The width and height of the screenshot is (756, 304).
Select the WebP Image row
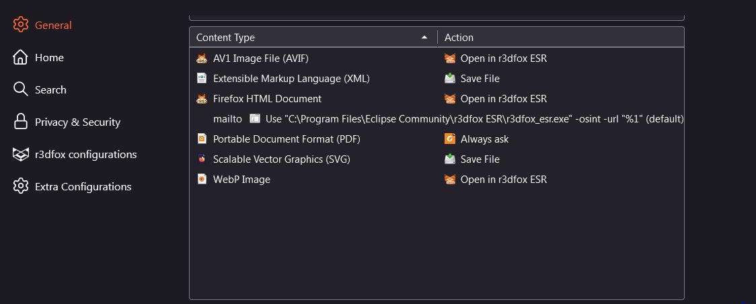pyautogui.click(x=437, y=179)
